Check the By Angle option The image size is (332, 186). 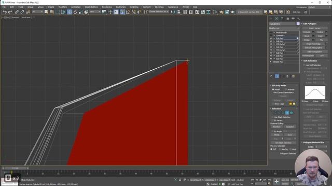pyautogui.click(x=272, y=131)
